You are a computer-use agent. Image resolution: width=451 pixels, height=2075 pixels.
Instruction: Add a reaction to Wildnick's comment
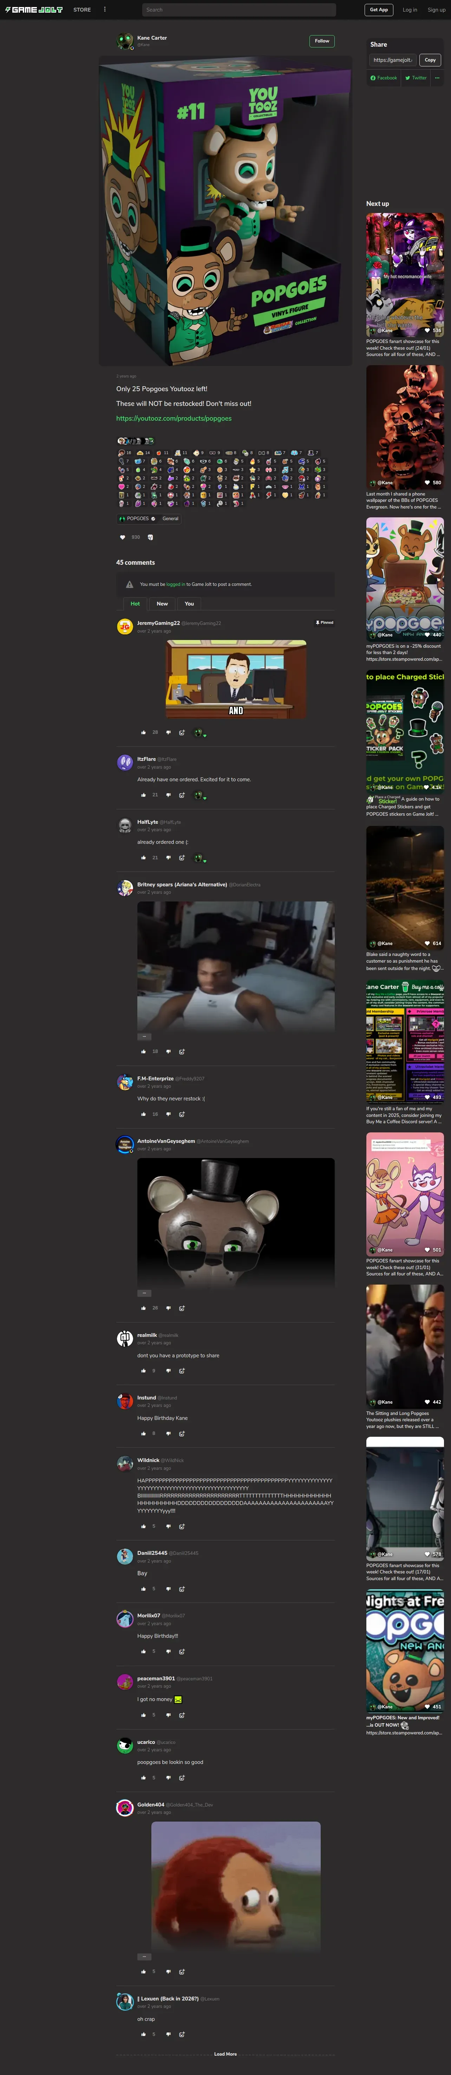182,1526
